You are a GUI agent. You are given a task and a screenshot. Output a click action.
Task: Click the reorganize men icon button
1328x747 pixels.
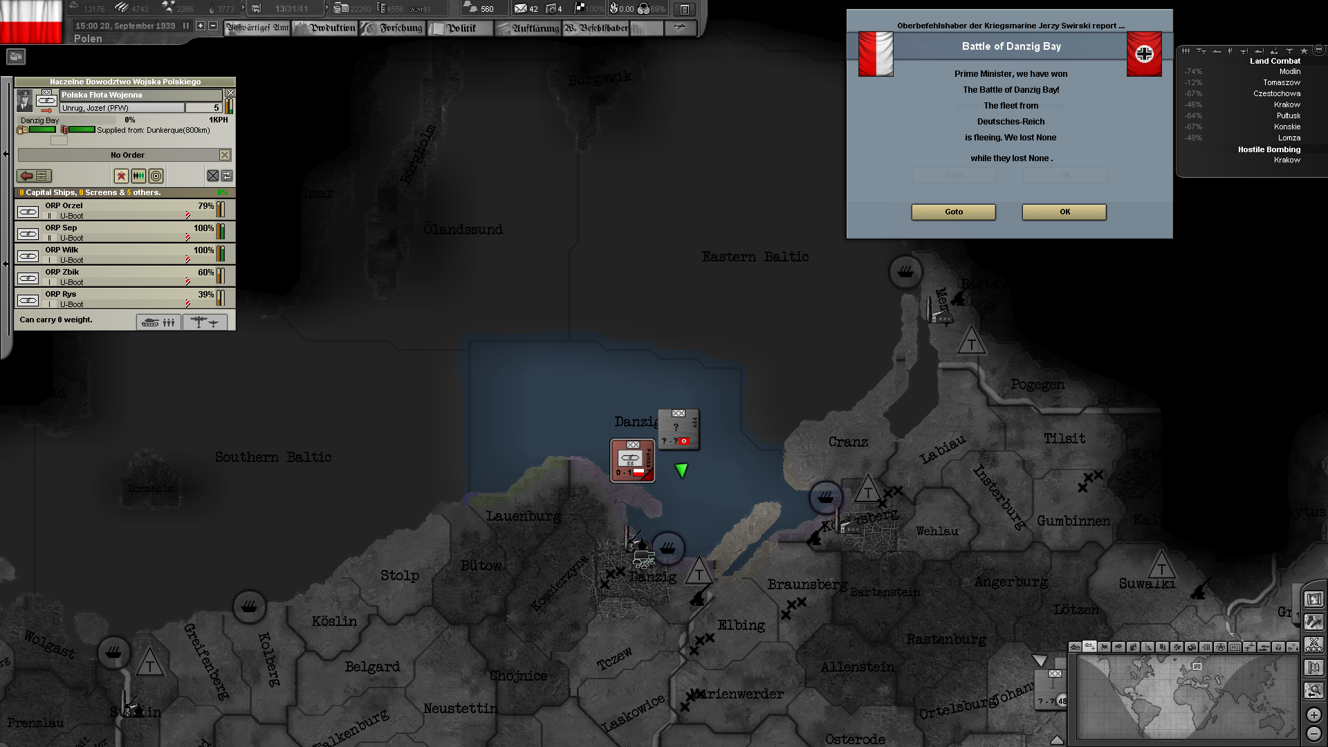[x=138, y=176]
